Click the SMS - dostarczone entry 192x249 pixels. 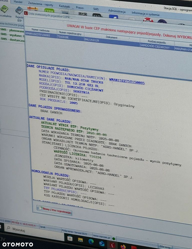point(12,40)
